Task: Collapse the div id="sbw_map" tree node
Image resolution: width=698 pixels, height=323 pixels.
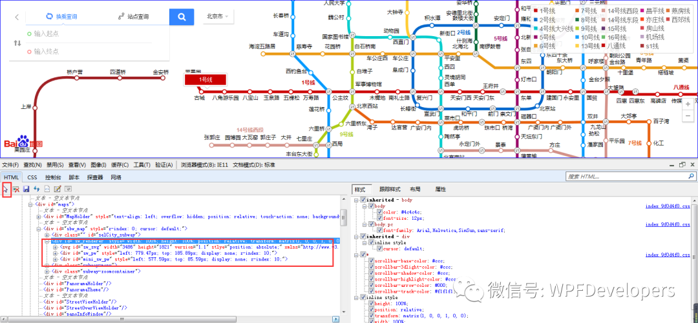Action: pos(39,228)
